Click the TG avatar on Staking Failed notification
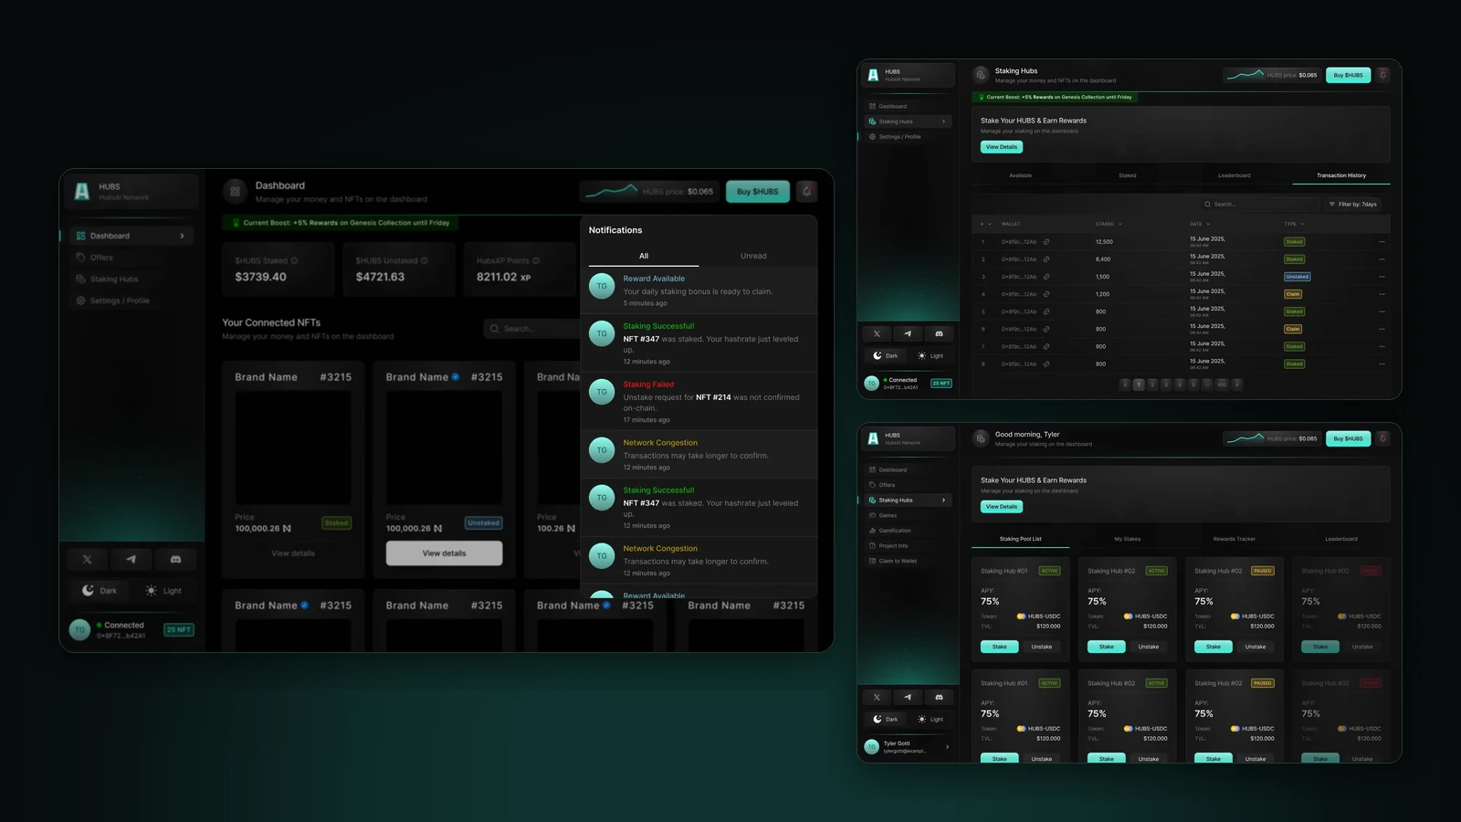The height and width of the screenshot is (822, 1461). pyautogui.click(x=602, y=392)
